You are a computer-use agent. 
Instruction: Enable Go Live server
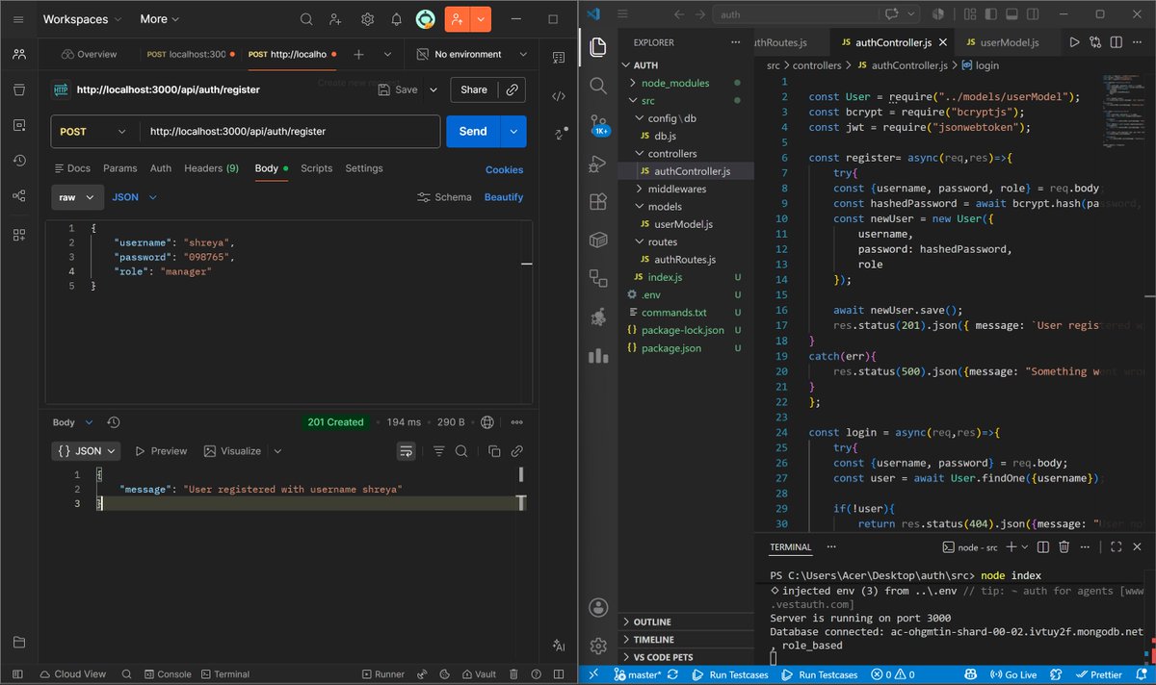[1013, 675]
